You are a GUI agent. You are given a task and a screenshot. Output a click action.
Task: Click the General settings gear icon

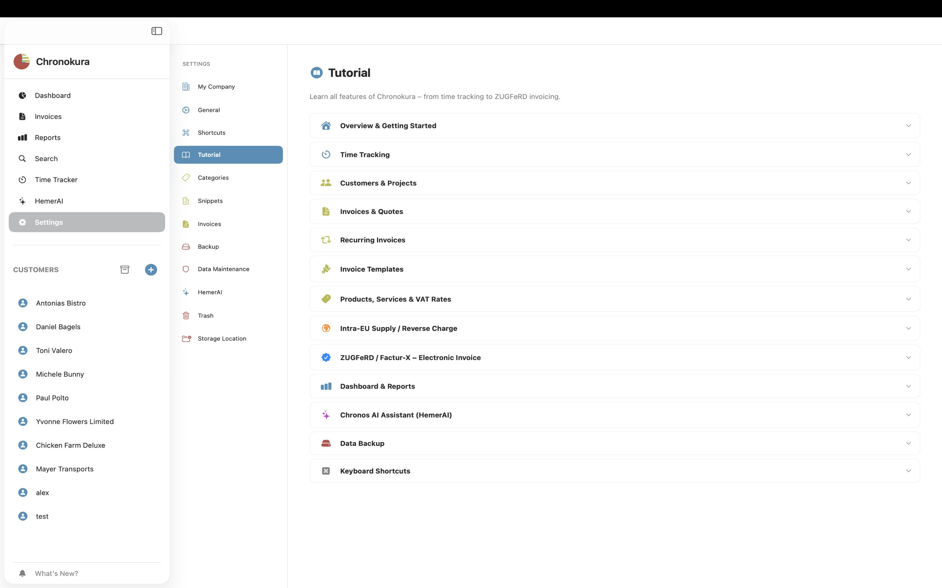186,110
